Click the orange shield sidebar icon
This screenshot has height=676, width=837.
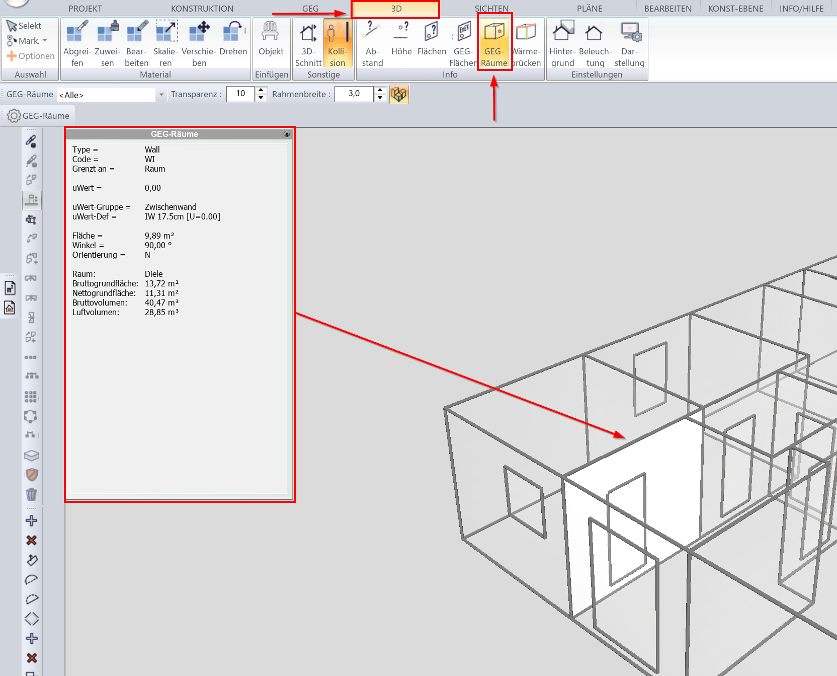[31, 475]
